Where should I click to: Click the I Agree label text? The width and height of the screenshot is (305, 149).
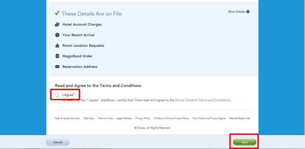(68, 95)
